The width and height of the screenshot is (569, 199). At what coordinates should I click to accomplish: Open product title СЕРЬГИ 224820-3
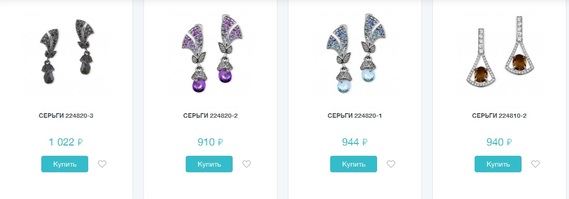point(66,116)
